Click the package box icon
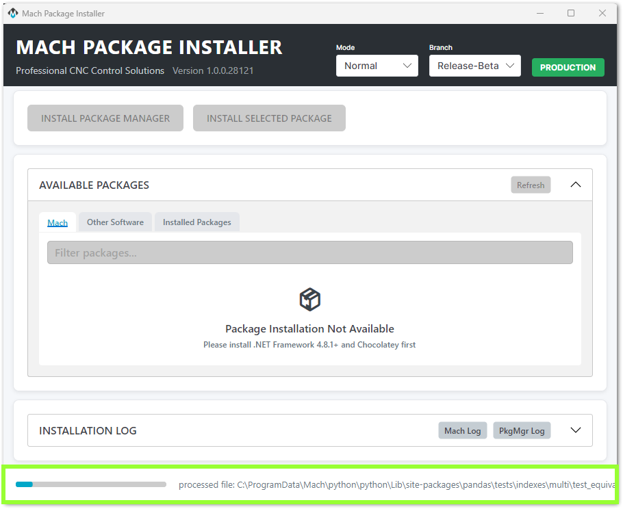 tap(310, 299)
